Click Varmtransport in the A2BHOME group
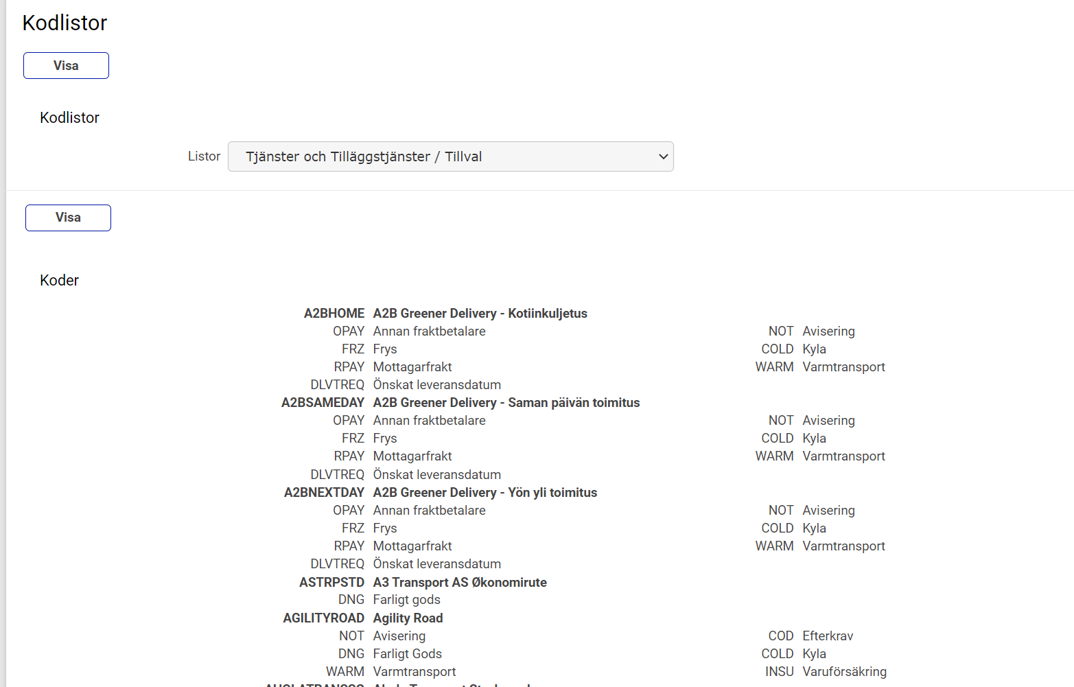1074x687 pixels. tap(844, 366)
